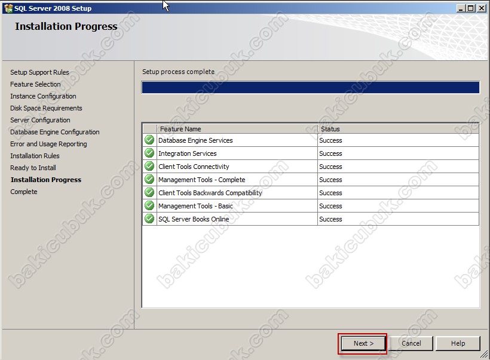Image resolution: width=490 pixels, height=360 pixels.
Task: Click the Success status of Management Tools - Complete
Action: pyautogui.click(x=330, y=180)
